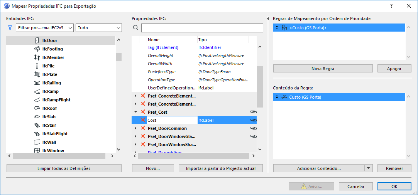Open the Filtrar por...ema IFC2x3 dropdown

click(x=45, y=28)
